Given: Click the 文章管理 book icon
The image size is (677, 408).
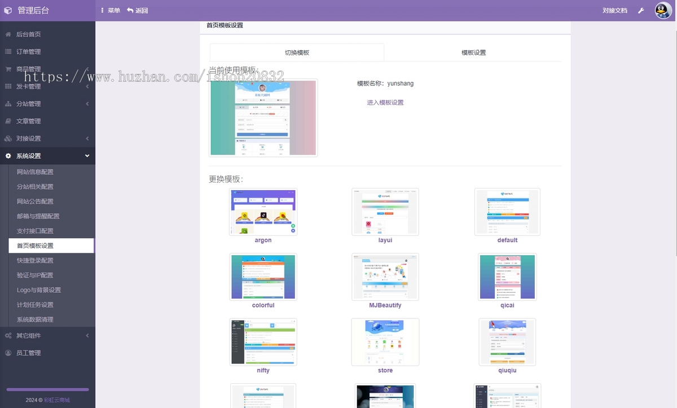Looking at the screenshot, I should click(x=8, y=121).
